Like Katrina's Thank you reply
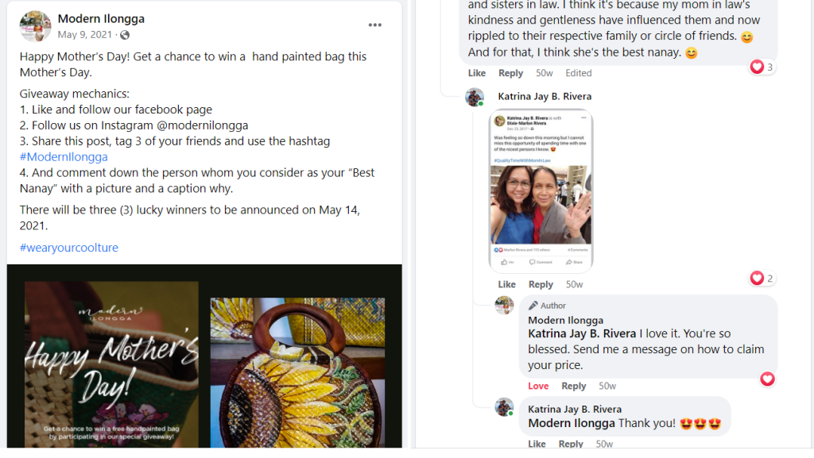 tap(537, 444)
